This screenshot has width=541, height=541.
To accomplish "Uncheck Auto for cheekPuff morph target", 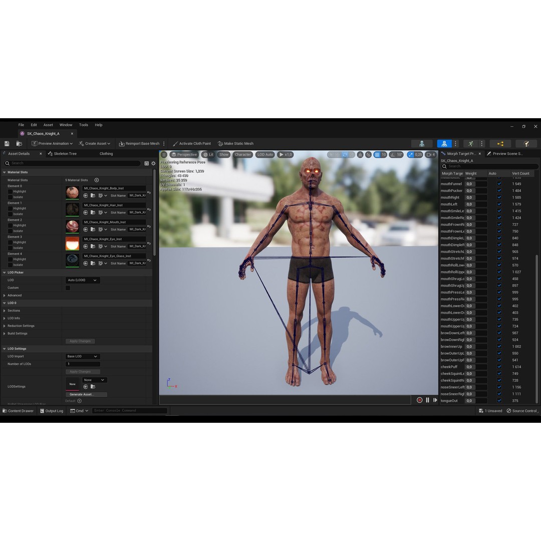I will coord(499,367).
